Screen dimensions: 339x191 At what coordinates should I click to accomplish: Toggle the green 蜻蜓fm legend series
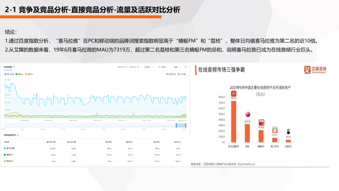point(20,74)
